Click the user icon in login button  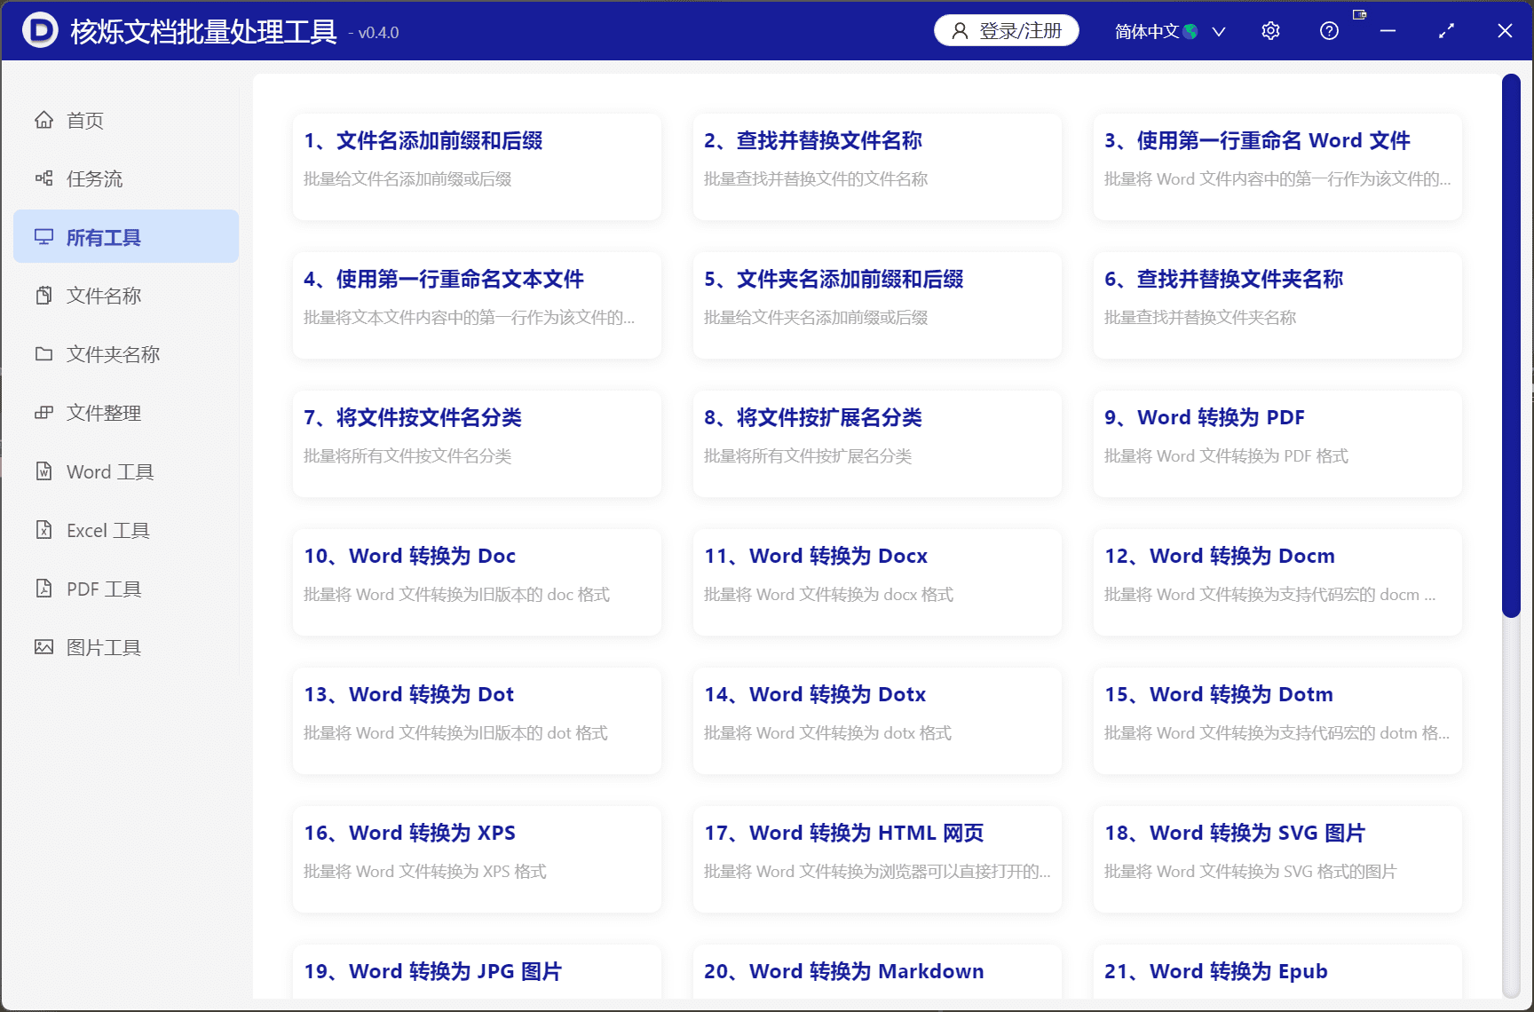pos(960,31)
